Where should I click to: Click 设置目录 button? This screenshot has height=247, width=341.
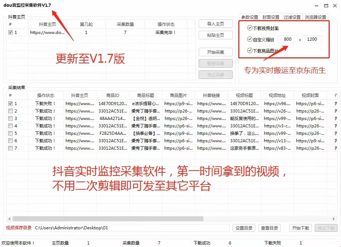244,228
